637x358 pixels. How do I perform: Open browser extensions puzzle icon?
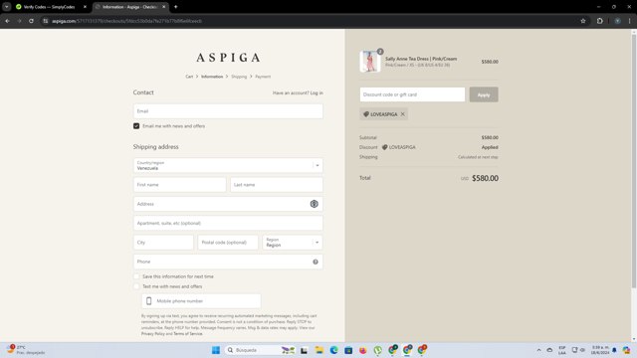coord(599,21)
